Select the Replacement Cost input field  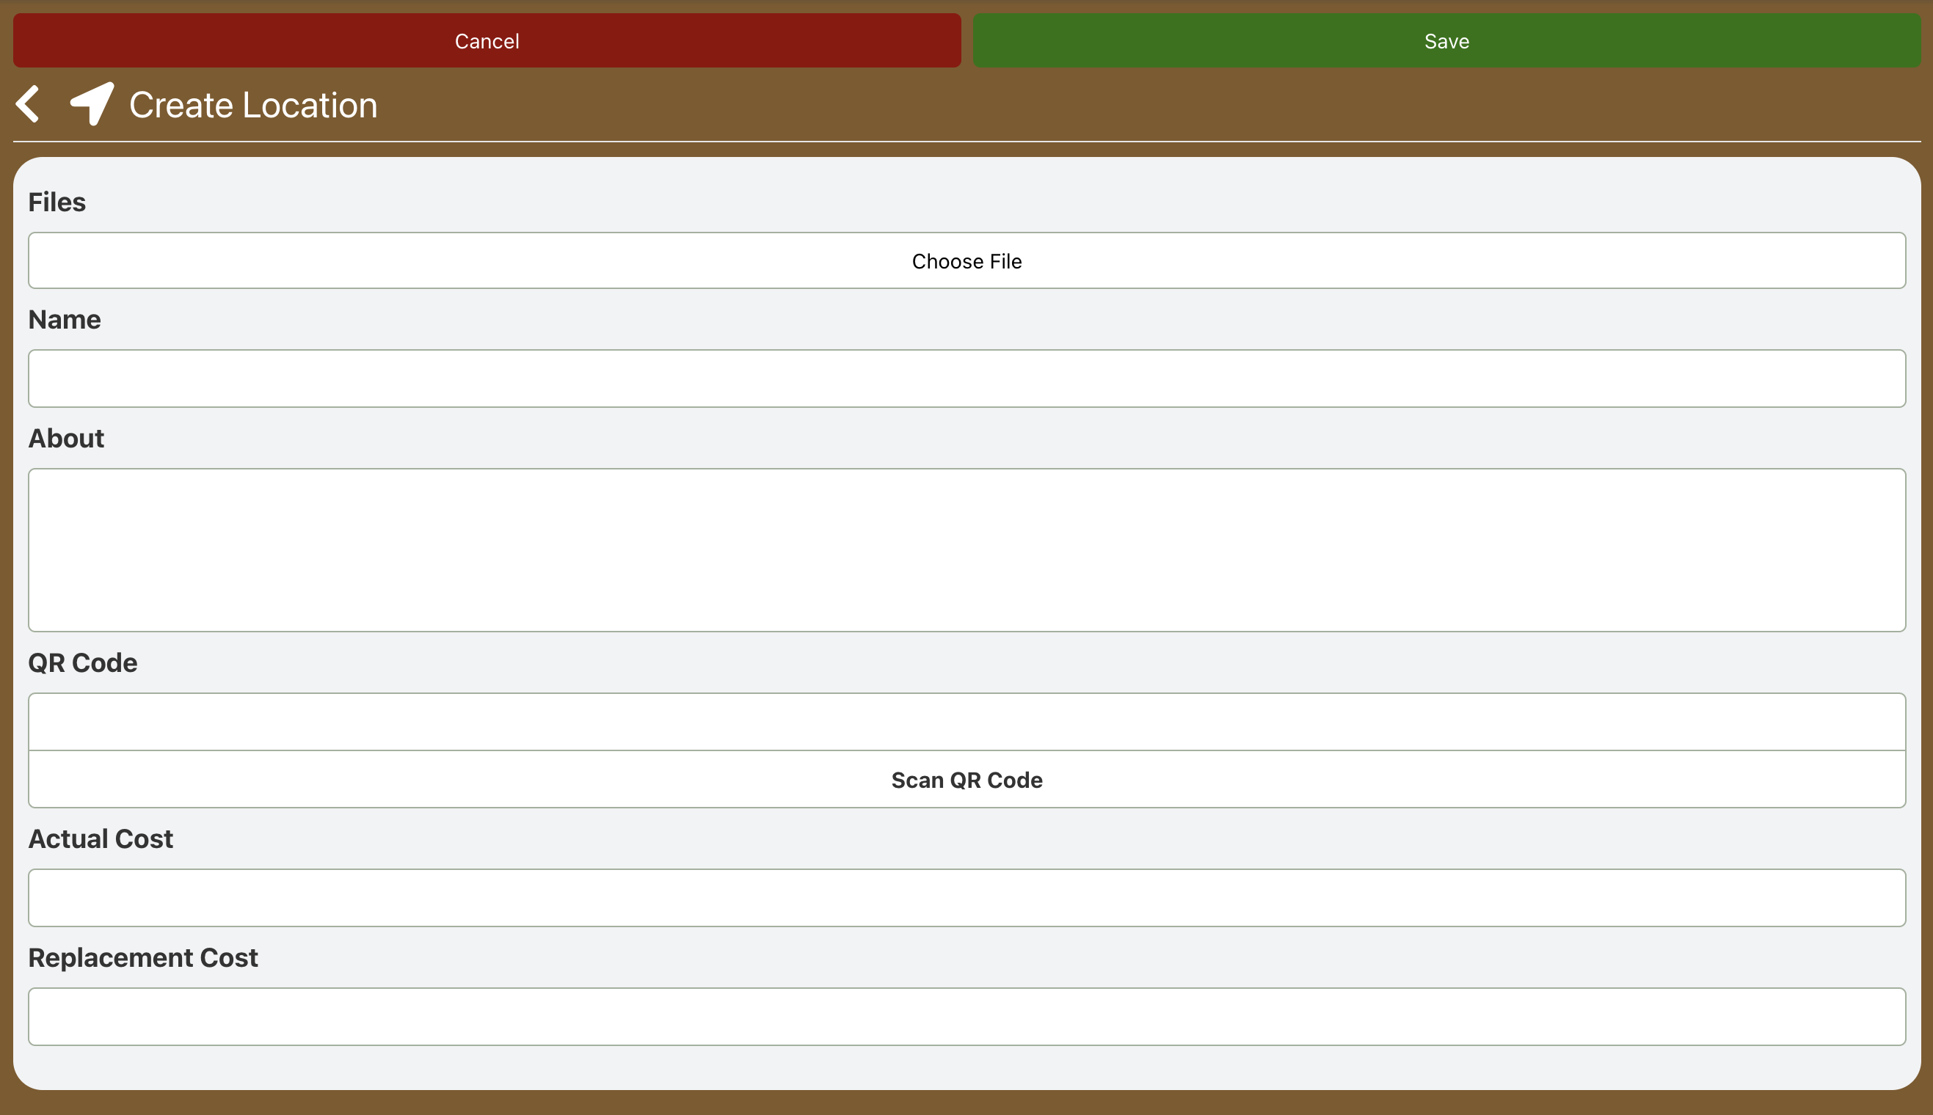pyautogui.click(x=966, y=1016)
